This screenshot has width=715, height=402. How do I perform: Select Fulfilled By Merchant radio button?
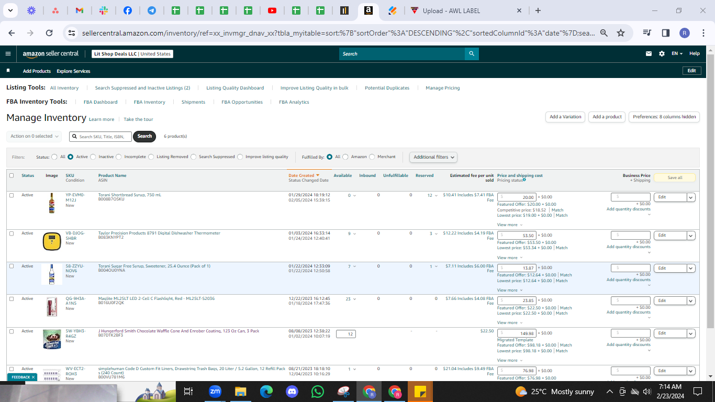point(372,157)
